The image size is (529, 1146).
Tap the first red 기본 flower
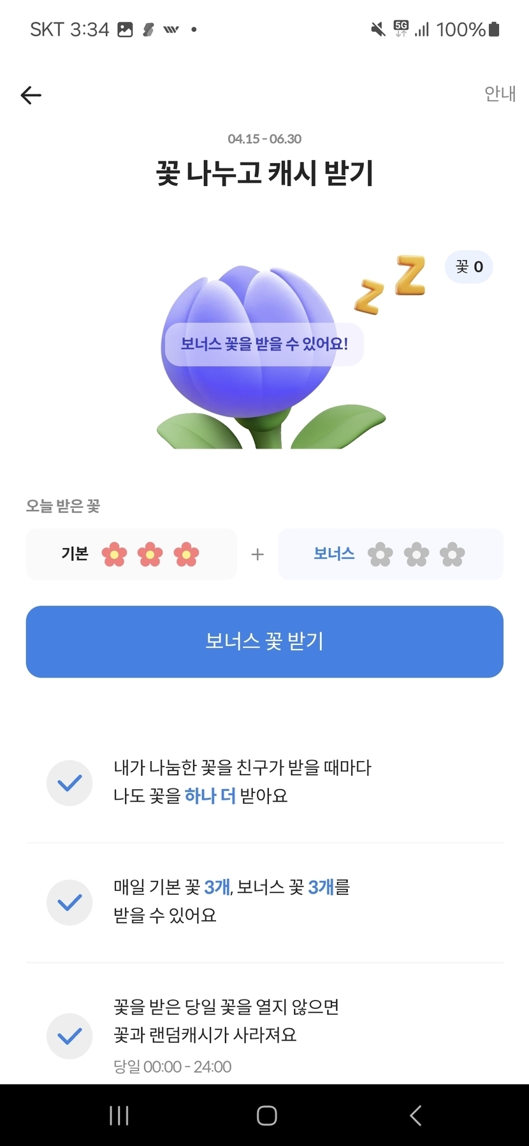pos(114,555)
